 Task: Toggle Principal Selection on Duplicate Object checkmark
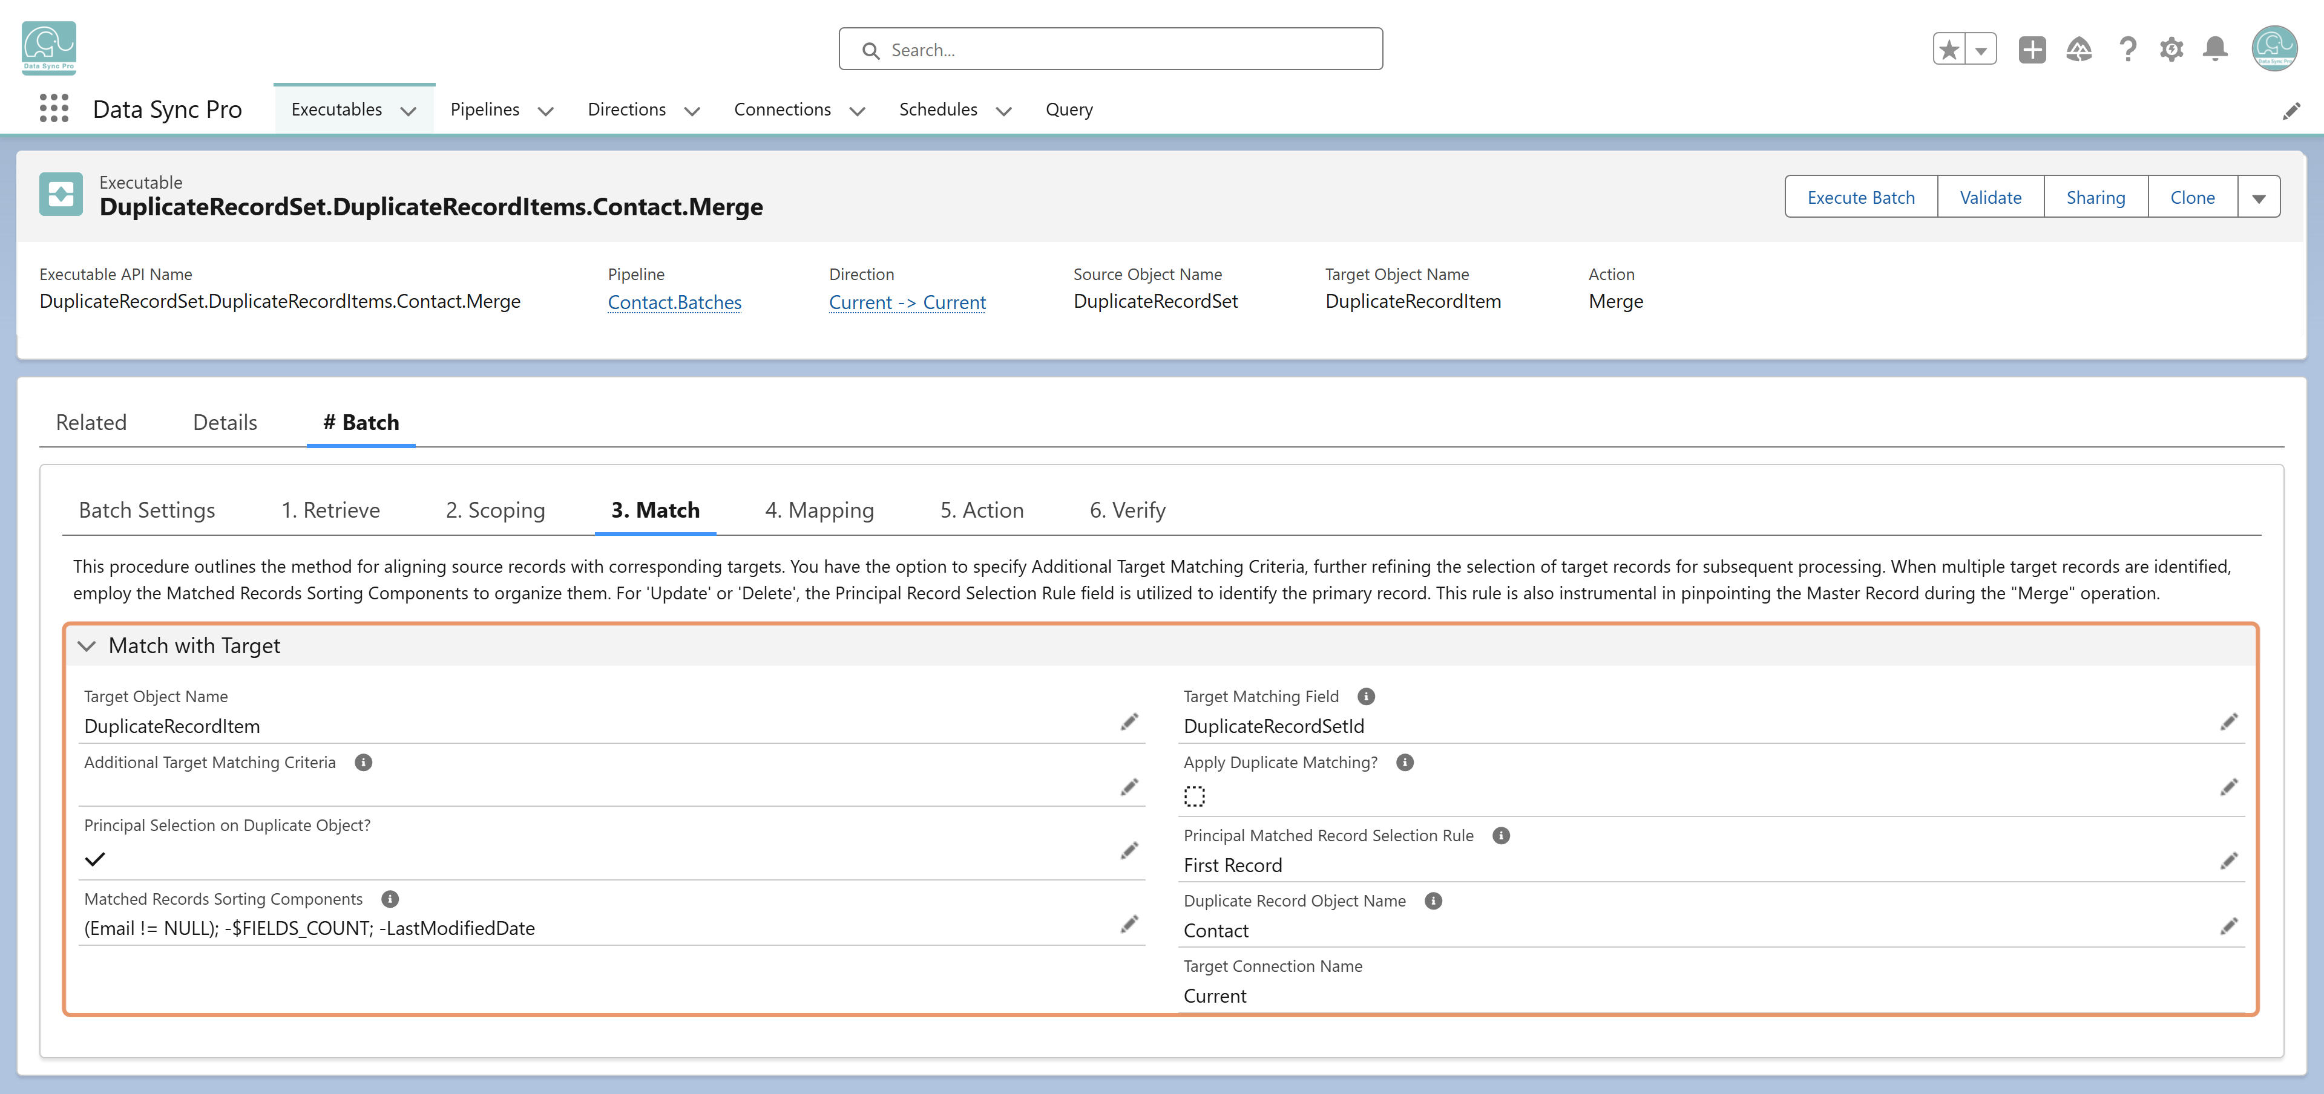[x=95, y=859]
